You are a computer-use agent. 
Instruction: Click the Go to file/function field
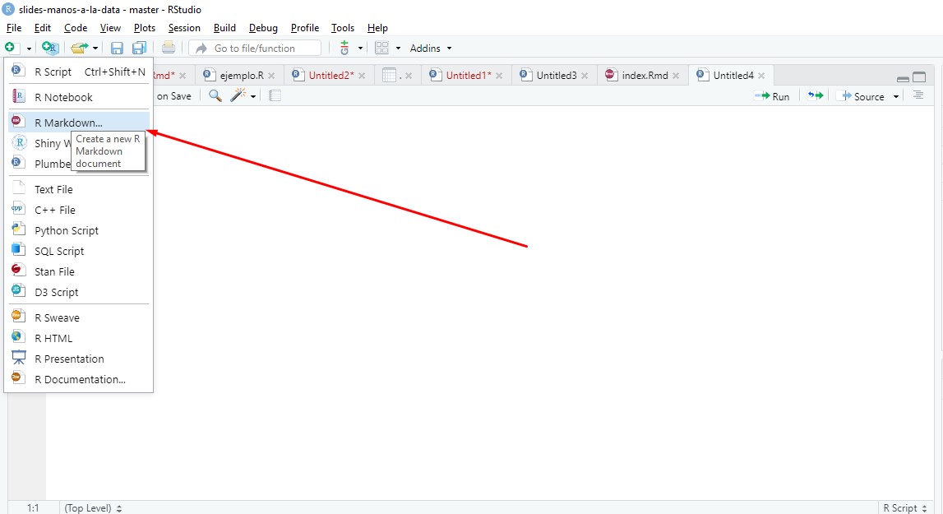click(255, 49)
